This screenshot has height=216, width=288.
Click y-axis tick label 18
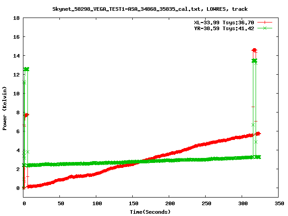click(16, 18)
